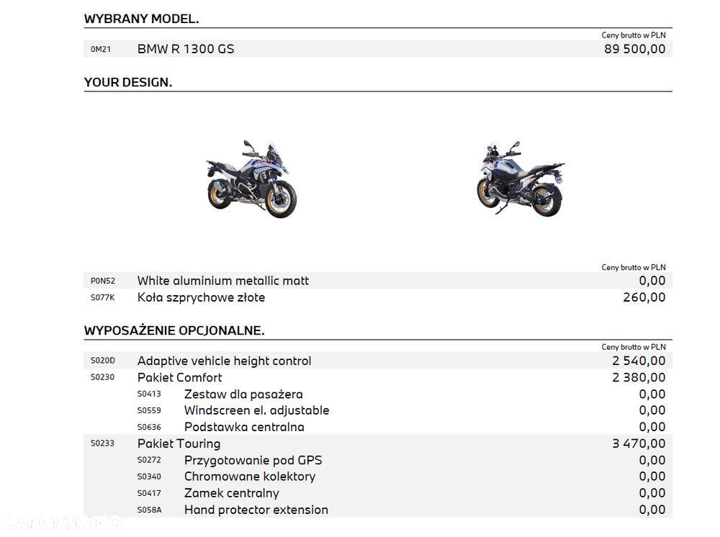Click the 3 470,00 price
This screenshot has width=720, height=537.
click(639, 443)
